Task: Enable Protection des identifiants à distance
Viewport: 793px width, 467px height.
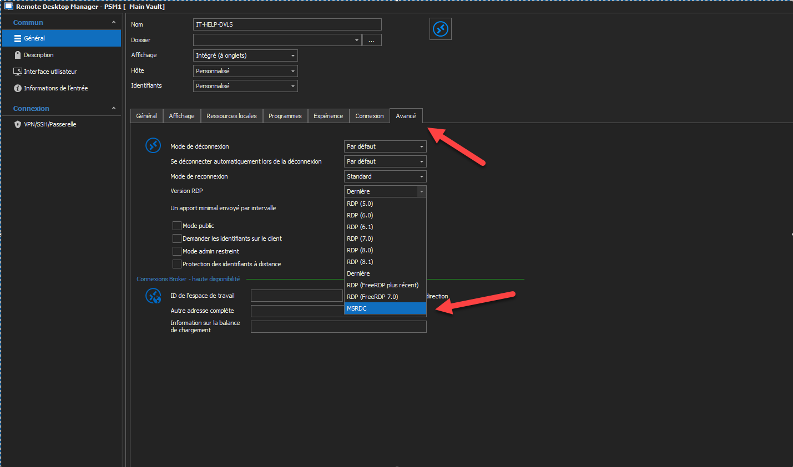Action: [x=177, y=263]
